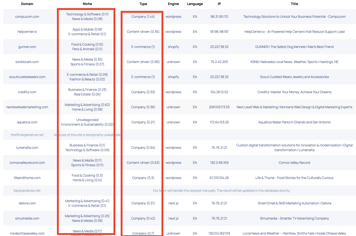Click the IP address 192.0.66.169

pos(219,163)
